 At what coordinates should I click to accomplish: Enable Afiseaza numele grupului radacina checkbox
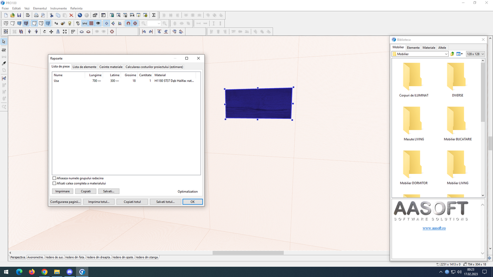54,178
